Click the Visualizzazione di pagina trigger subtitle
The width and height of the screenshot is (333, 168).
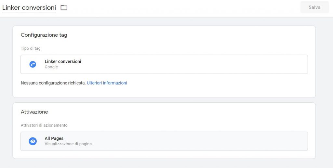[x=68, y=144]
